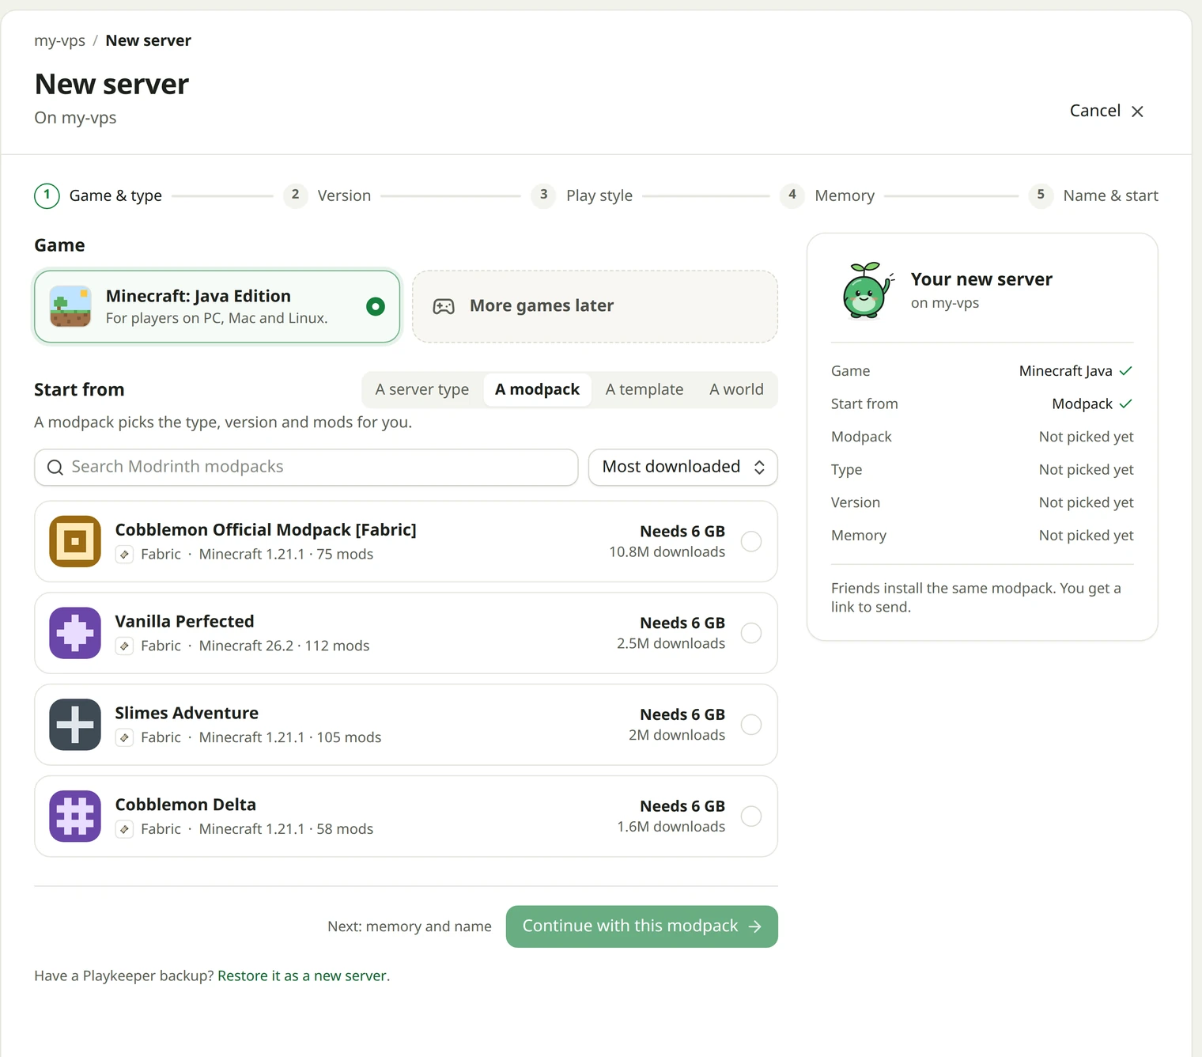The width and height of the screenshot is (1202, 1057).
Task: Click the Minecraft 1.21.1 · 75 mods text
Action: click(x=286, y=555)
